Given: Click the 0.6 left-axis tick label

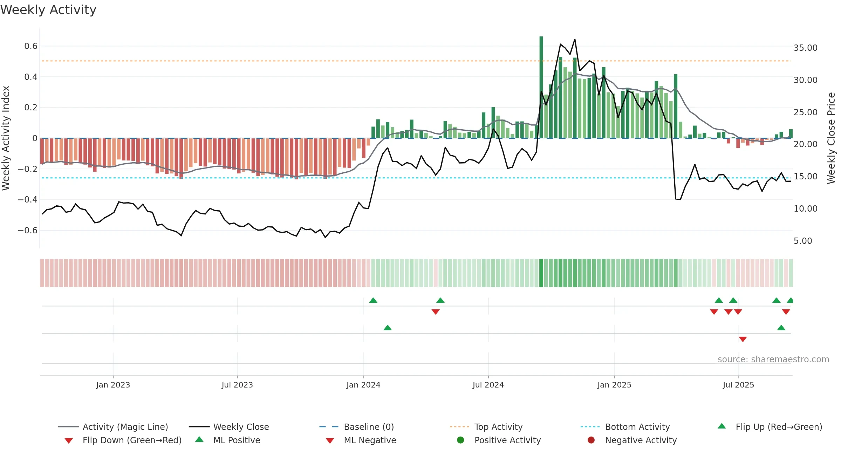Looking at the screenshot, I should pyautogui.click(x=31, y=46).
